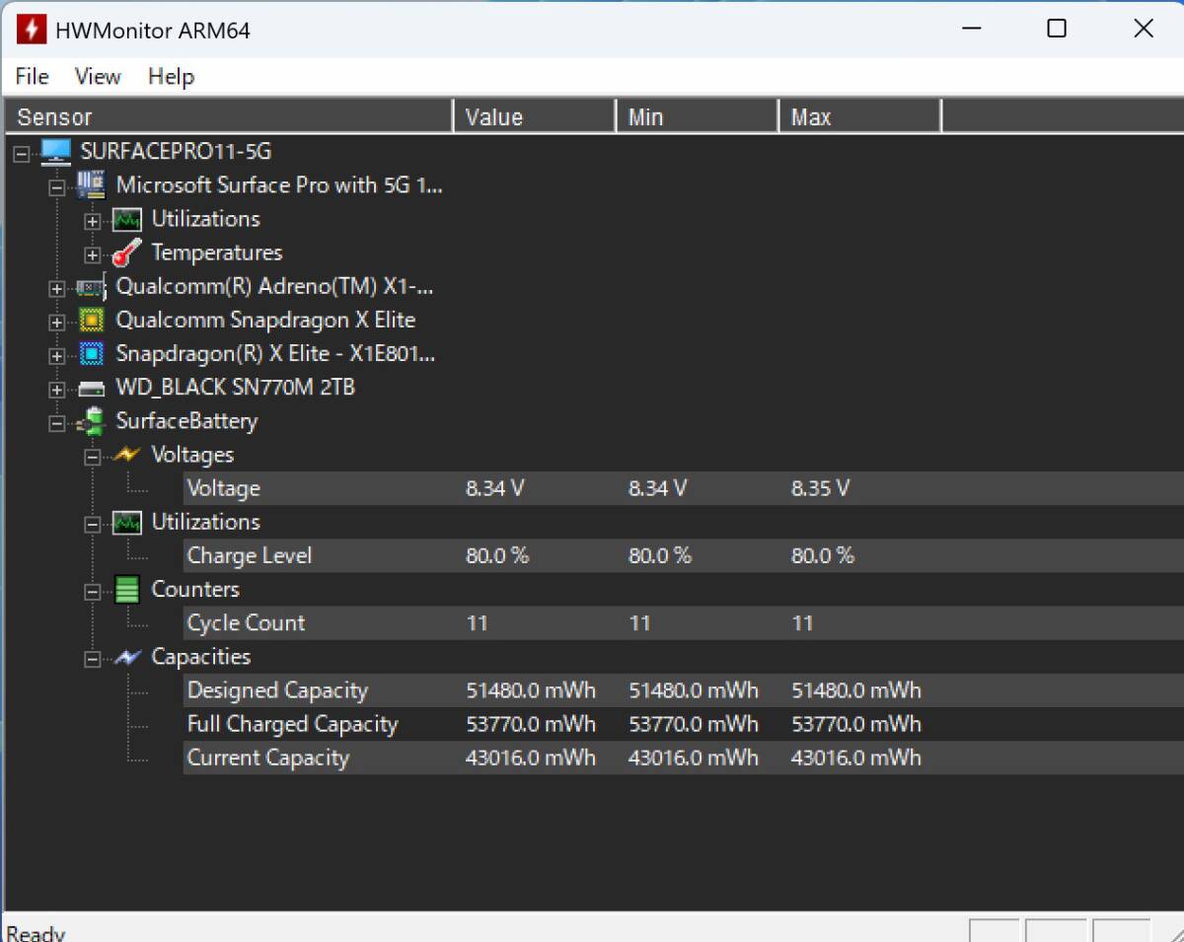This screenshot has height=942, width=1184.
Task: Click the lightning Voltages icon
Action: [127, 456]
